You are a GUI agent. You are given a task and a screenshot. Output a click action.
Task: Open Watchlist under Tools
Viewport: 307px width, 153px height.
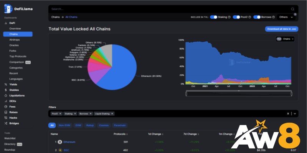10,138
